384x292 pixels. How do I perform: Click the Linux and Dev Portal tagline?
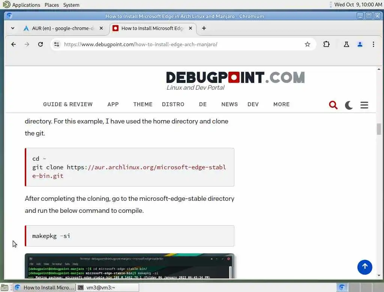pyautogui.click(x=195, y=88)
